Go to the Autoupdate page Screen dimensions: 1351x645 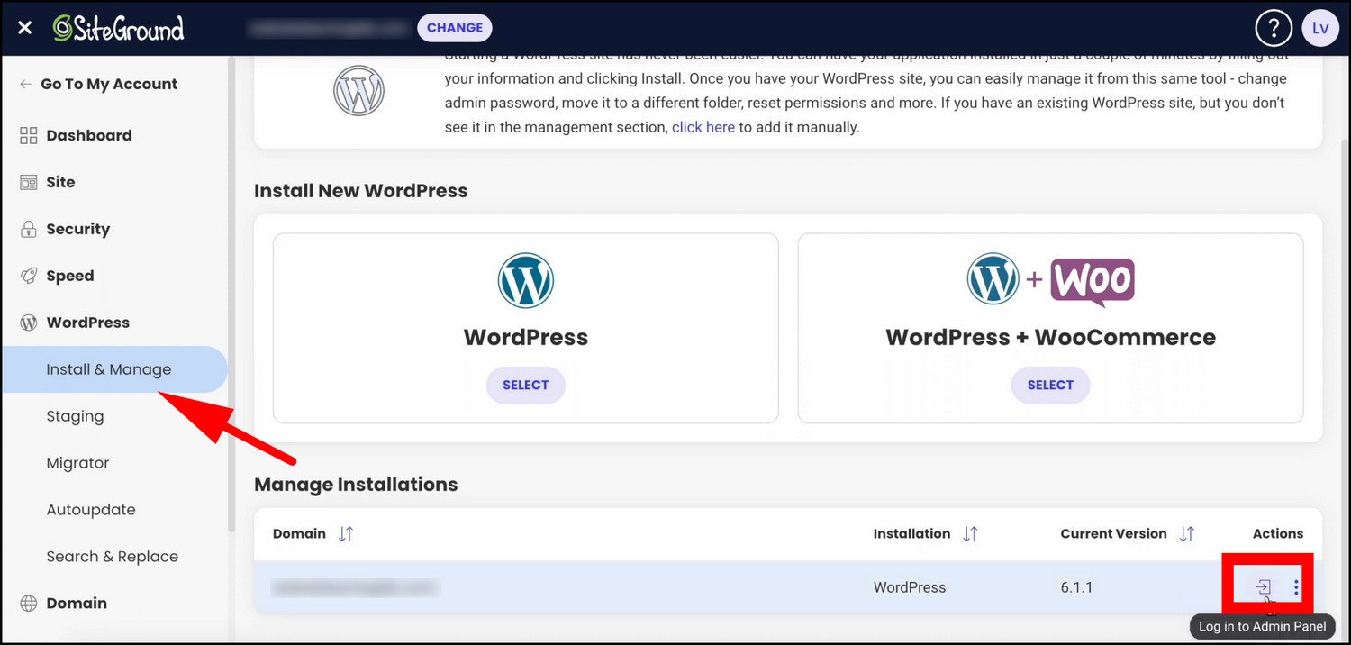(x=91, y=510)
